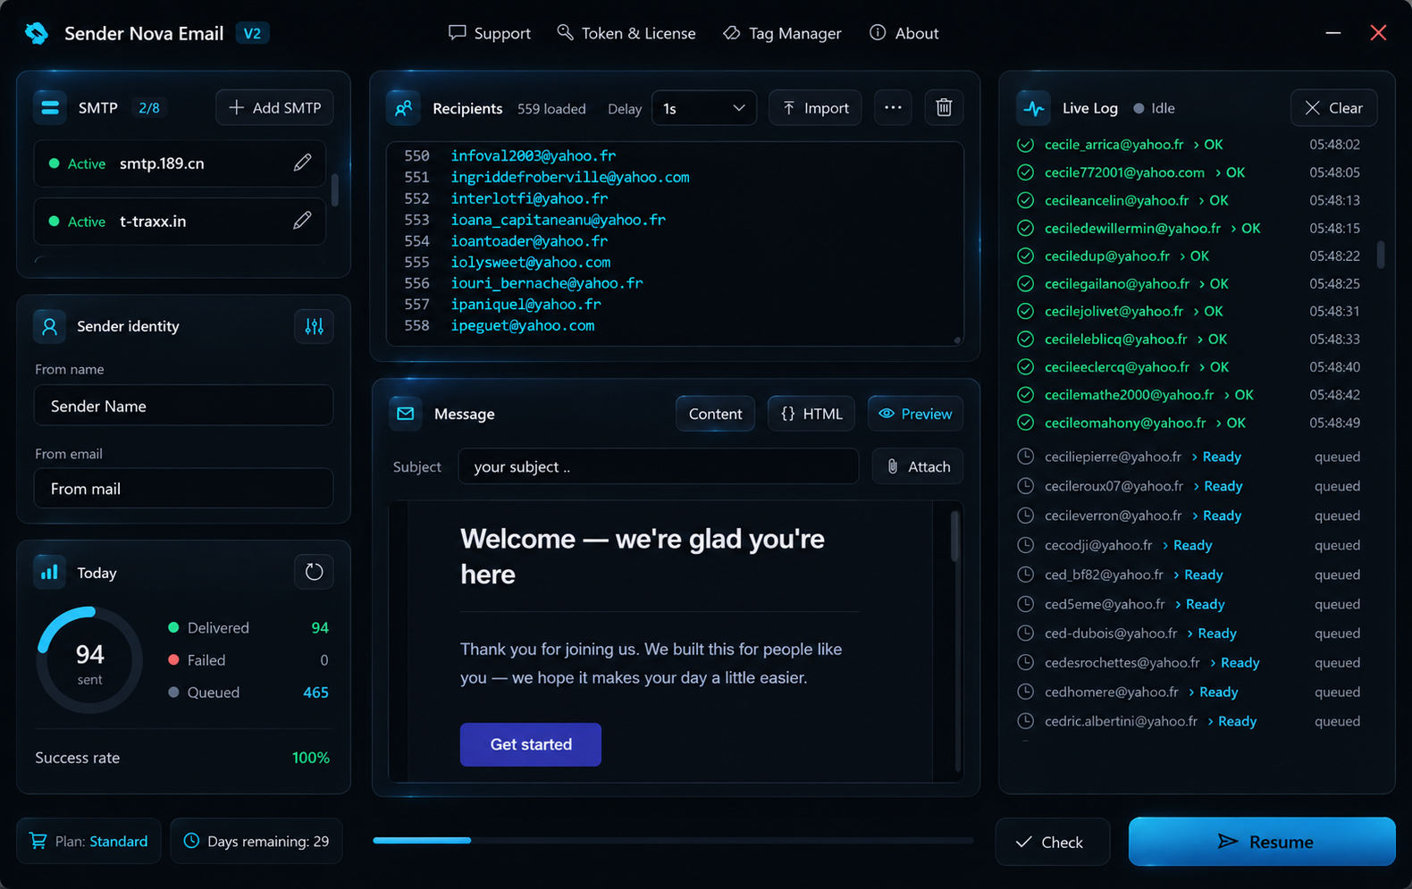
Task: Click the Resume sending button
Action: [1262, 842]
